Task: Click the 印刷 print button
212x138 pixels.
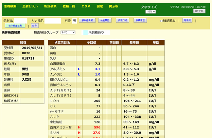Action: tap(35, 25)
